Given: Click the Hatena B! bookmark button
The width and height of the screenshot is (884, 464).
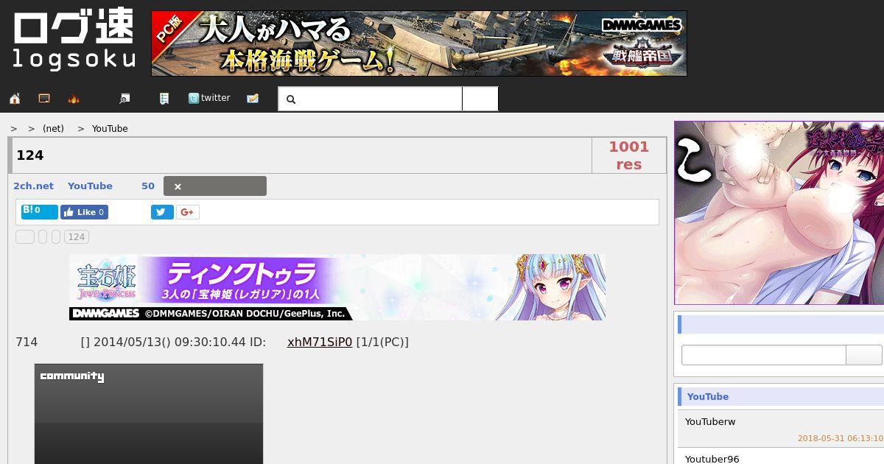Looking at the screenshot, I should [40, 211].
